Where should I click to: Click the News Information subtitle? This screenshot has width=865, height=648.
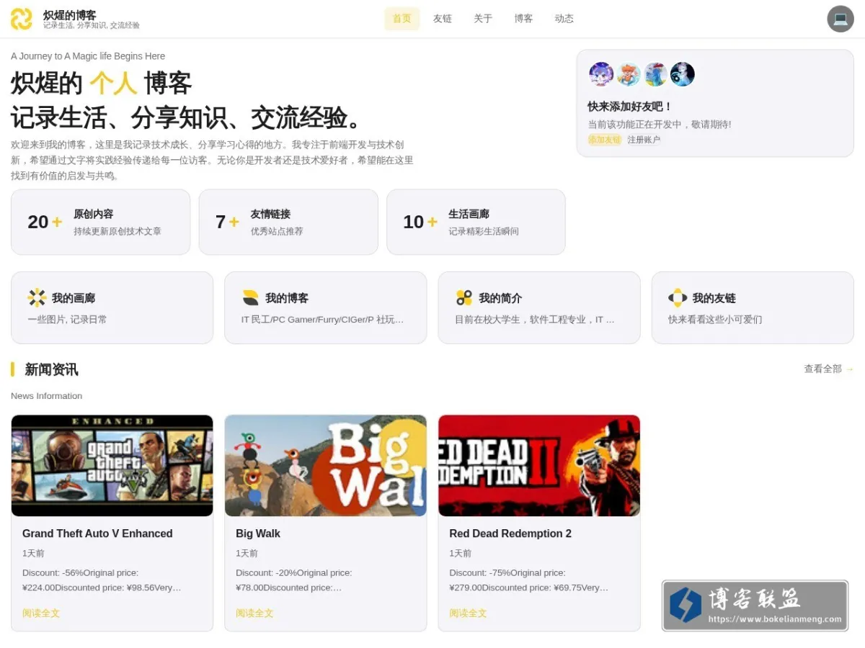46,396
